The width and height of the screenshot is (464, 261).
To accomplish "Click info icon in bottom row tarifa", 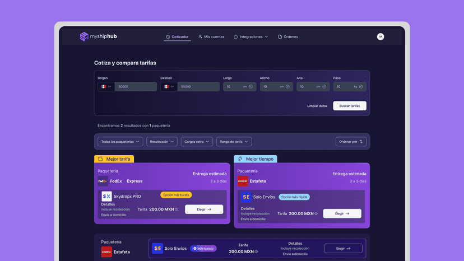I will pyautogui.click(x=256, y=252).
